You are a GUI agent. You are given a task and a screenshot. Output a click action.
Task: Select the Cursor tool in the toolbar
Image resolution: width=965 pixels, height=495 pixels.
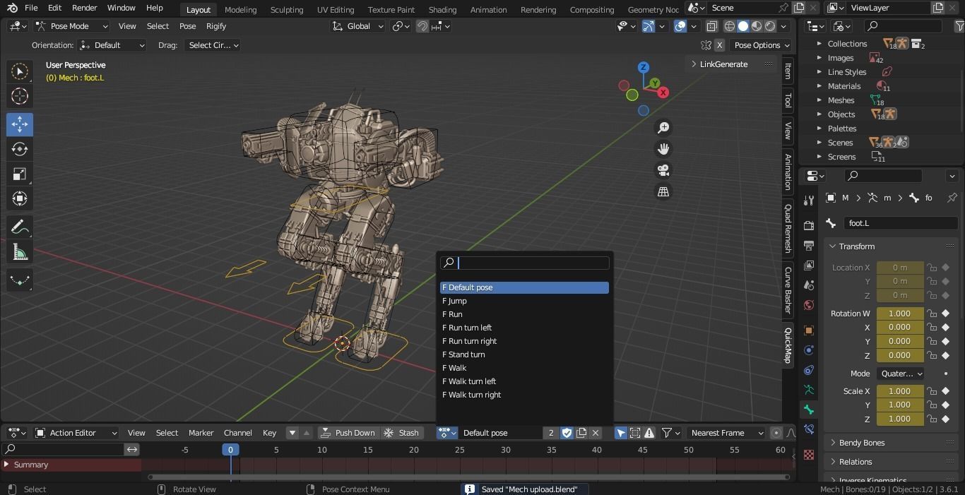[20, 96]
